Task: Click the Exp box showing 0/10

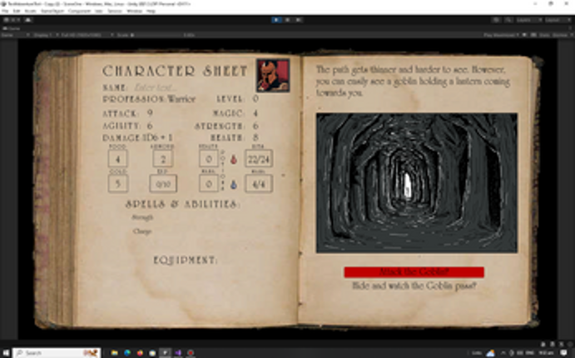Action: [163, 184]
